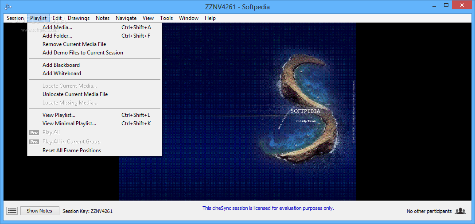Click the disabled Locate Current Media... entry
This screenshot has height=224, width=475.
click(94, 86)
